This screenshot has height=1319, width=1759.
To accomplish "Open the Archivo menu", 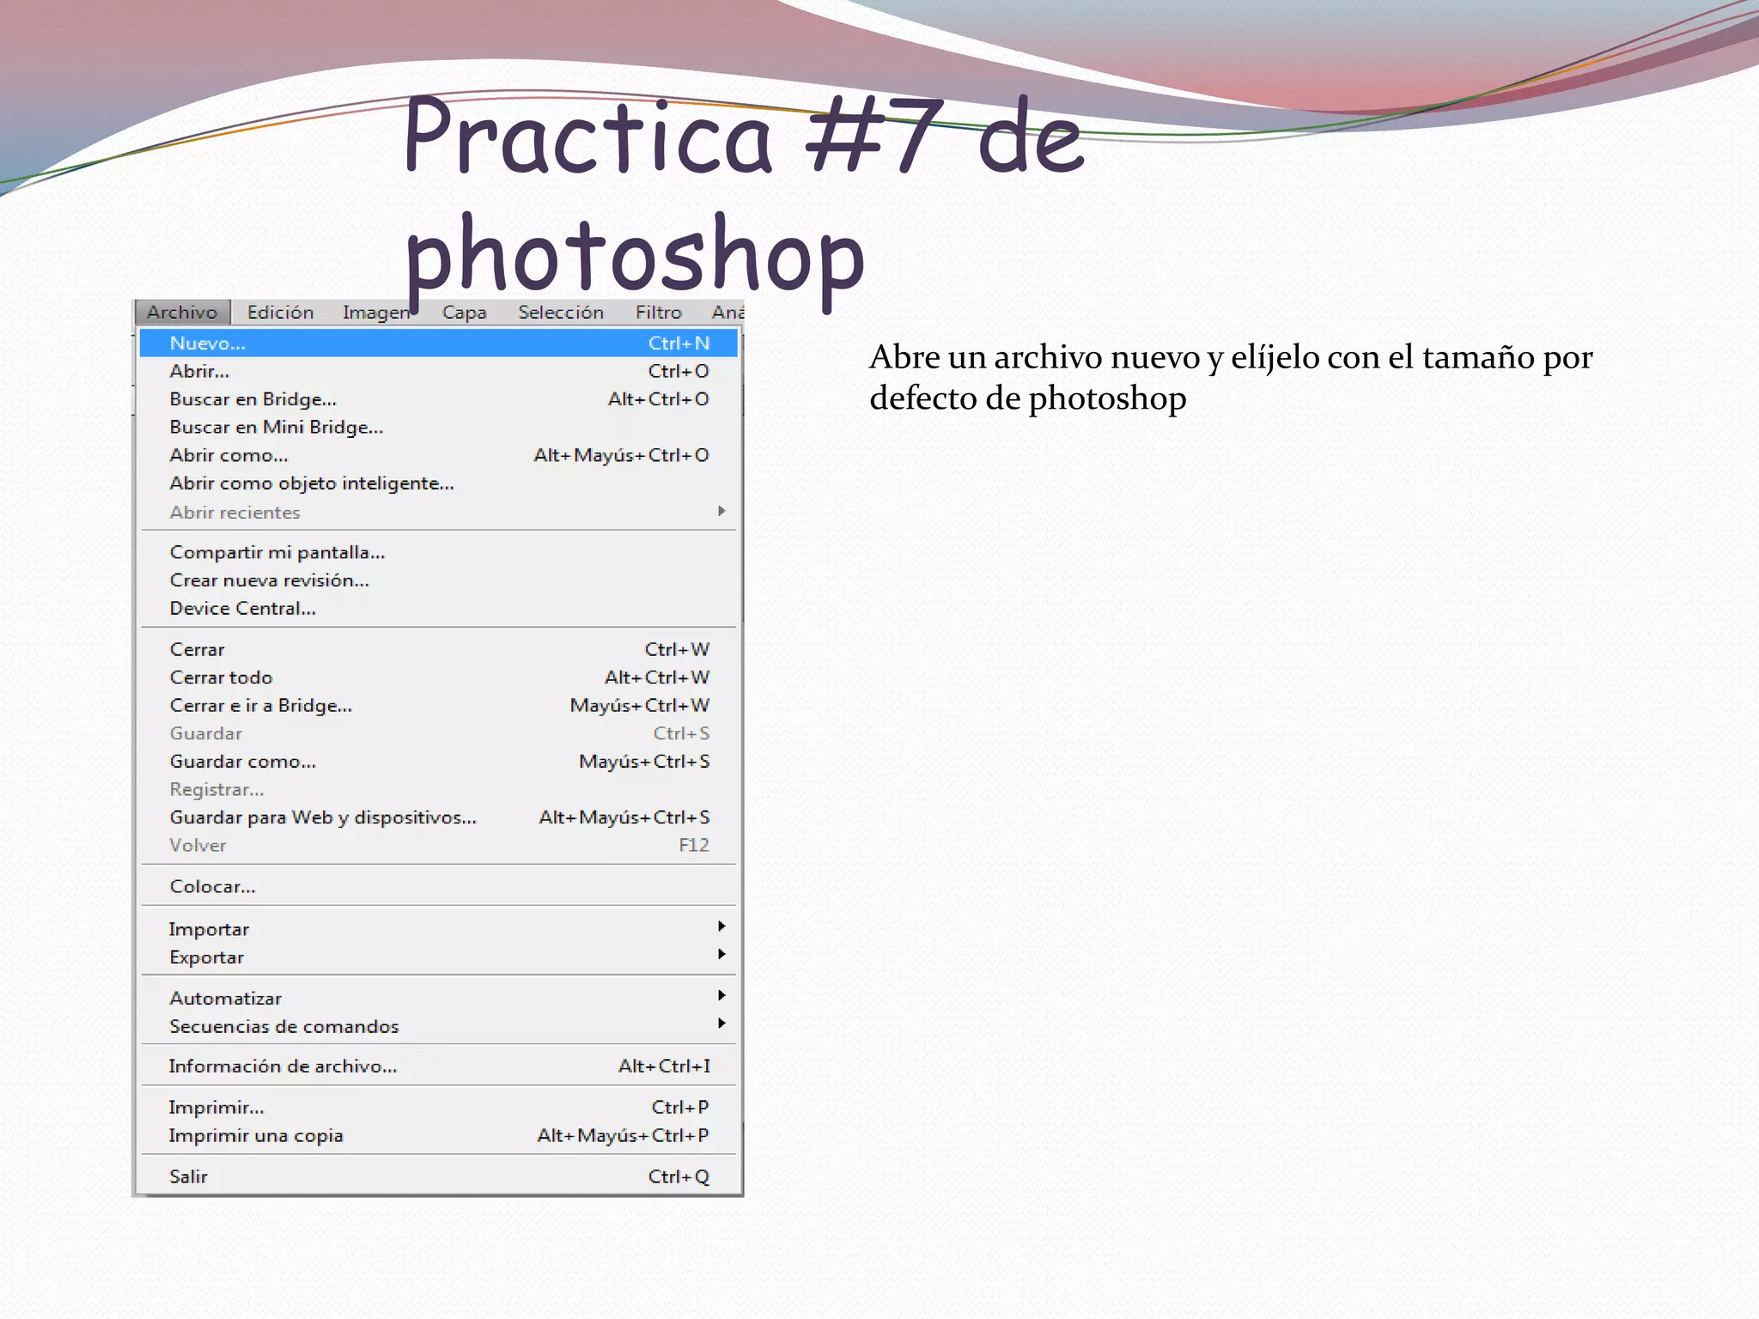I will pos(182,313).
